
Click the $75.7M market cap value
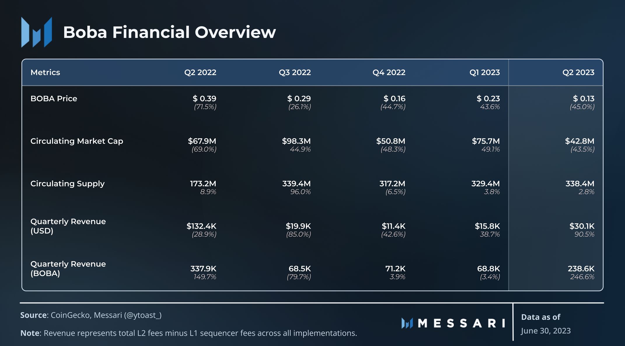point(486,141)
